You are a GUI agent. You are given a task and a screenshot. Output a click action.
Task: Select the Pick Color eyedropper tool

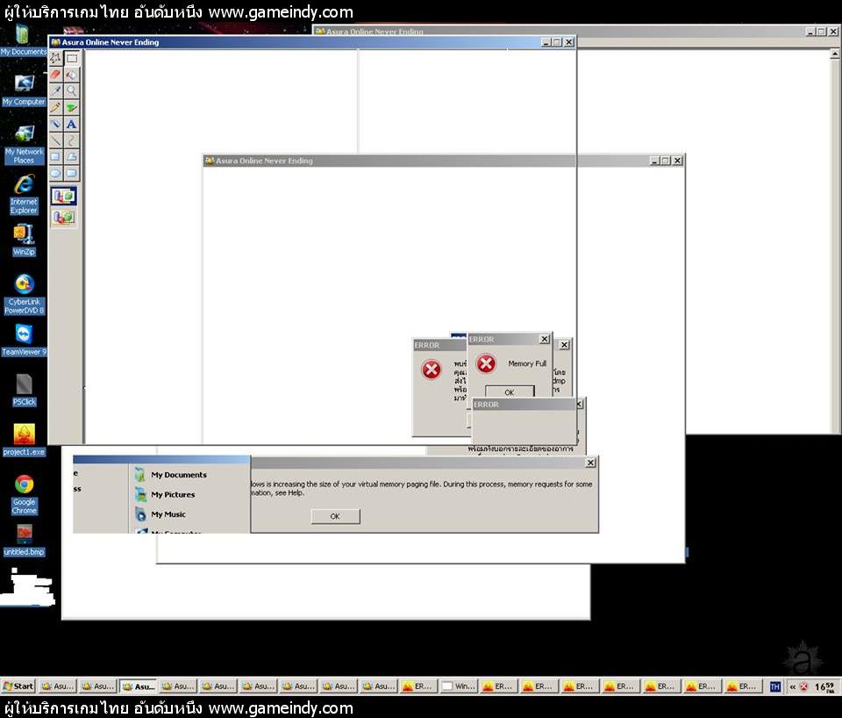(x=56, y=90)
